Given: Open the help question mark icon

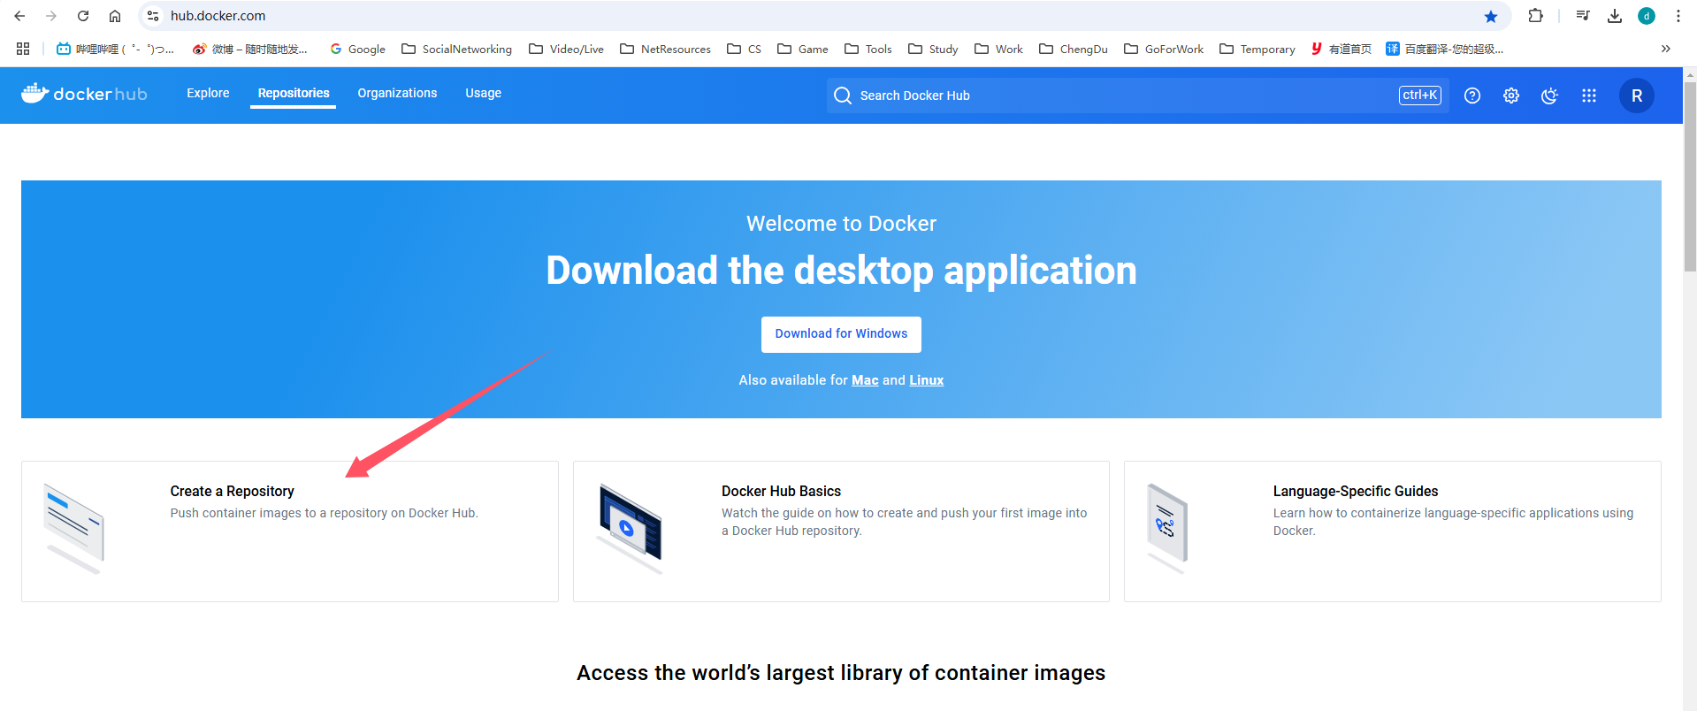Looking at the screenshot, I should (x=1472, y=96).
